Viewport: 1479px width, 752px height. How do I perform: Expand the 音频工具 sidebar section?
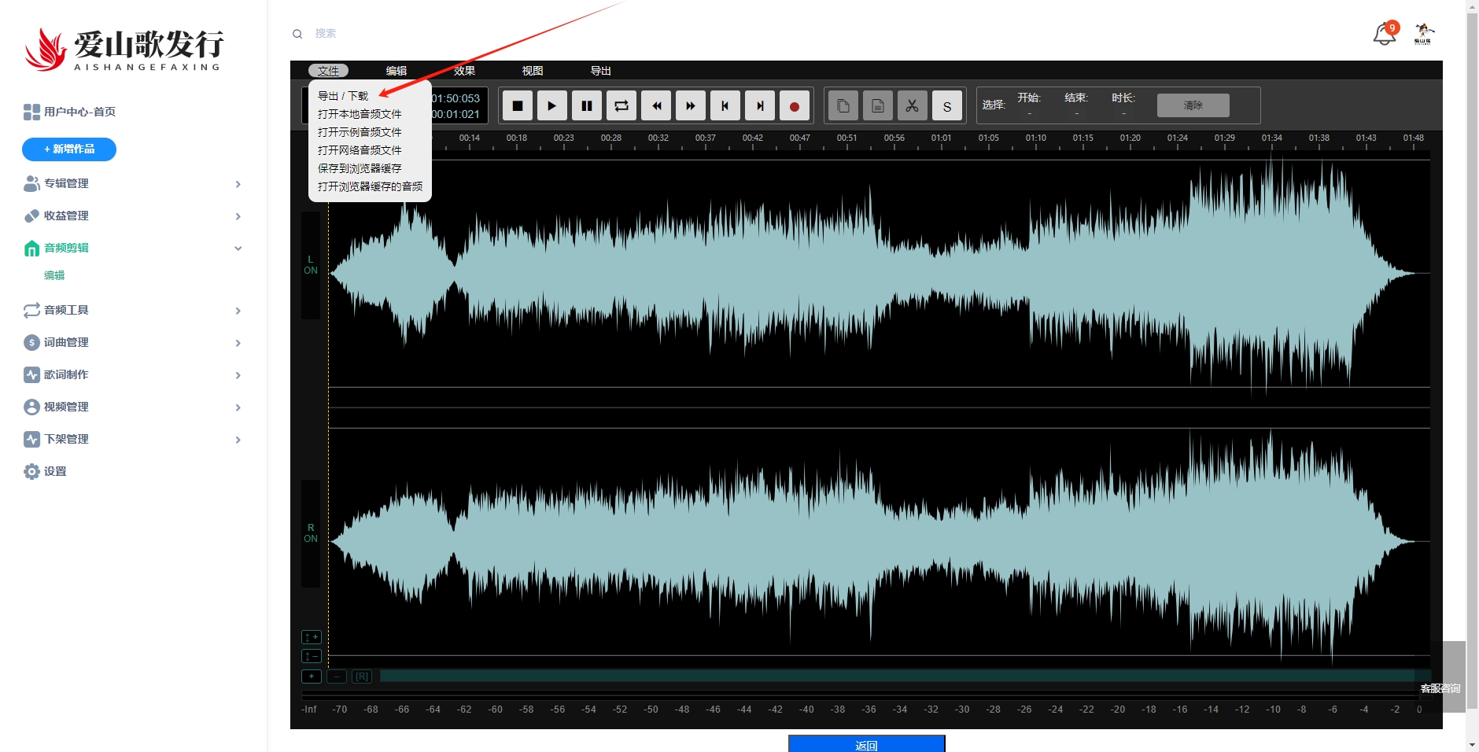click(132, 311)
